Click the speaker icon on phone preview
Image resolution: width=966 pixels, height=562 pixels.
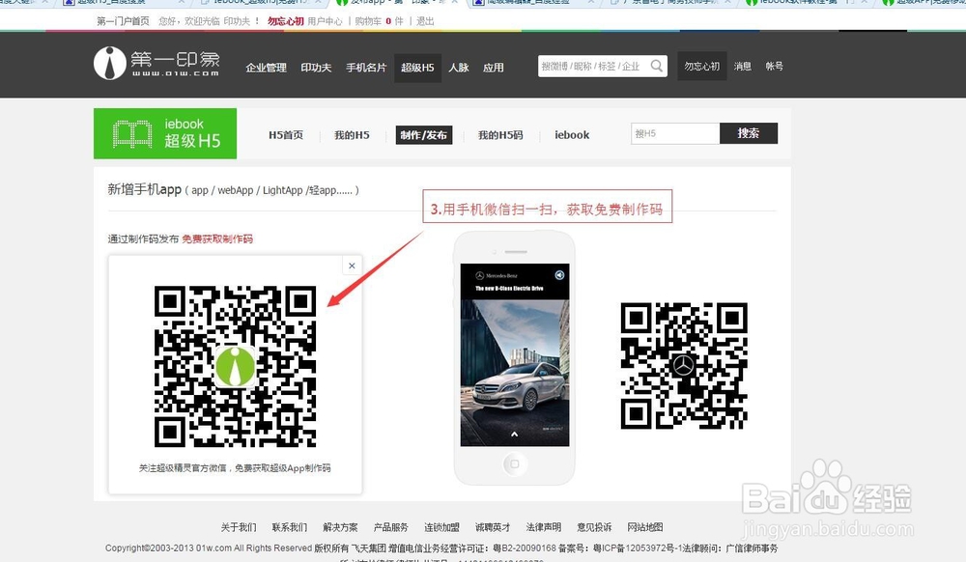pyautogui.click(x=558, y=275)
